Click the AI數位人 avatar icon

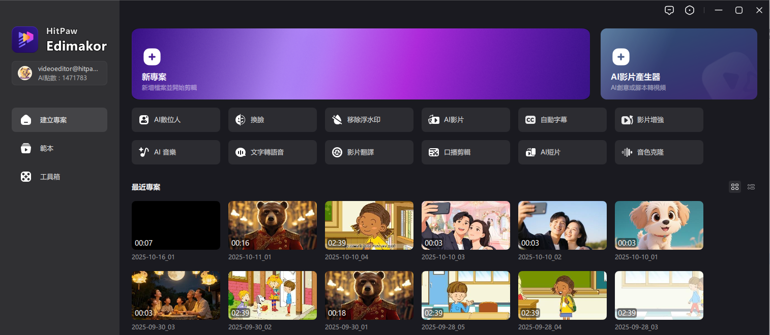tap(144, 120)
